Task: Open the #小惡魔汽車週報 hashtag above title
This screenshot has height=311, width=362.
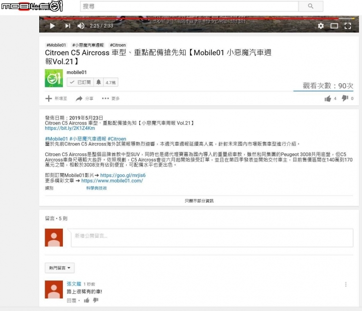Action: pos(87,45)
